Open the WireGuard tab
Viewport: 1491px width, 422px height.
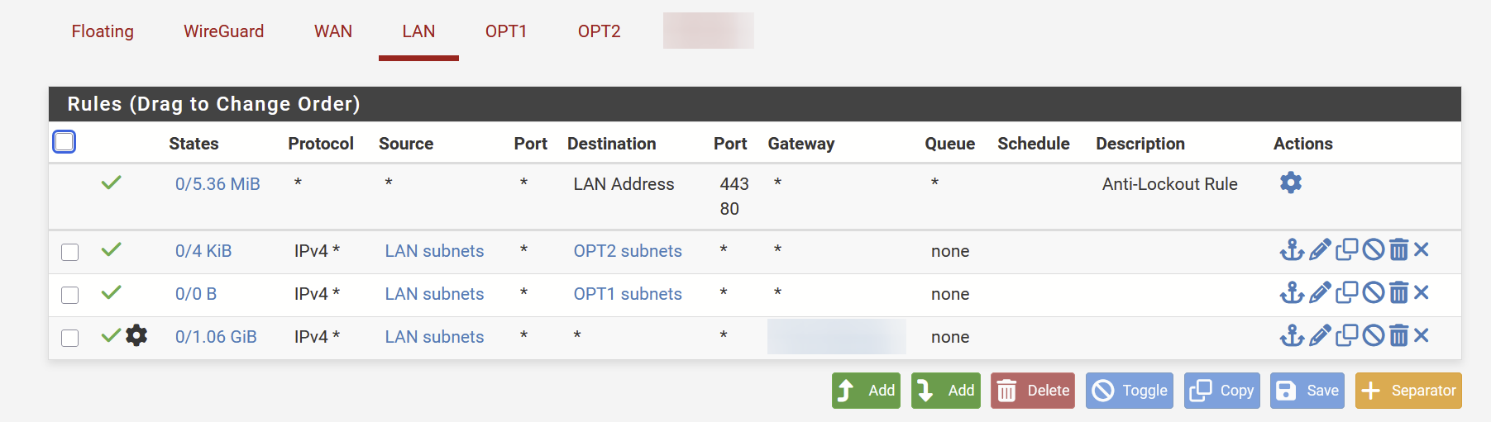(223, 31)
